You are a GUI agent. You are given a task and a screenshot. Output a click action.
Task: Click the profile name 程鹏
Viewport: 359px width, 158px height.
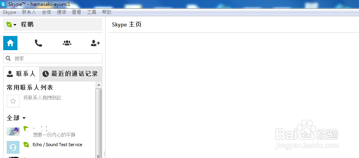27,24
